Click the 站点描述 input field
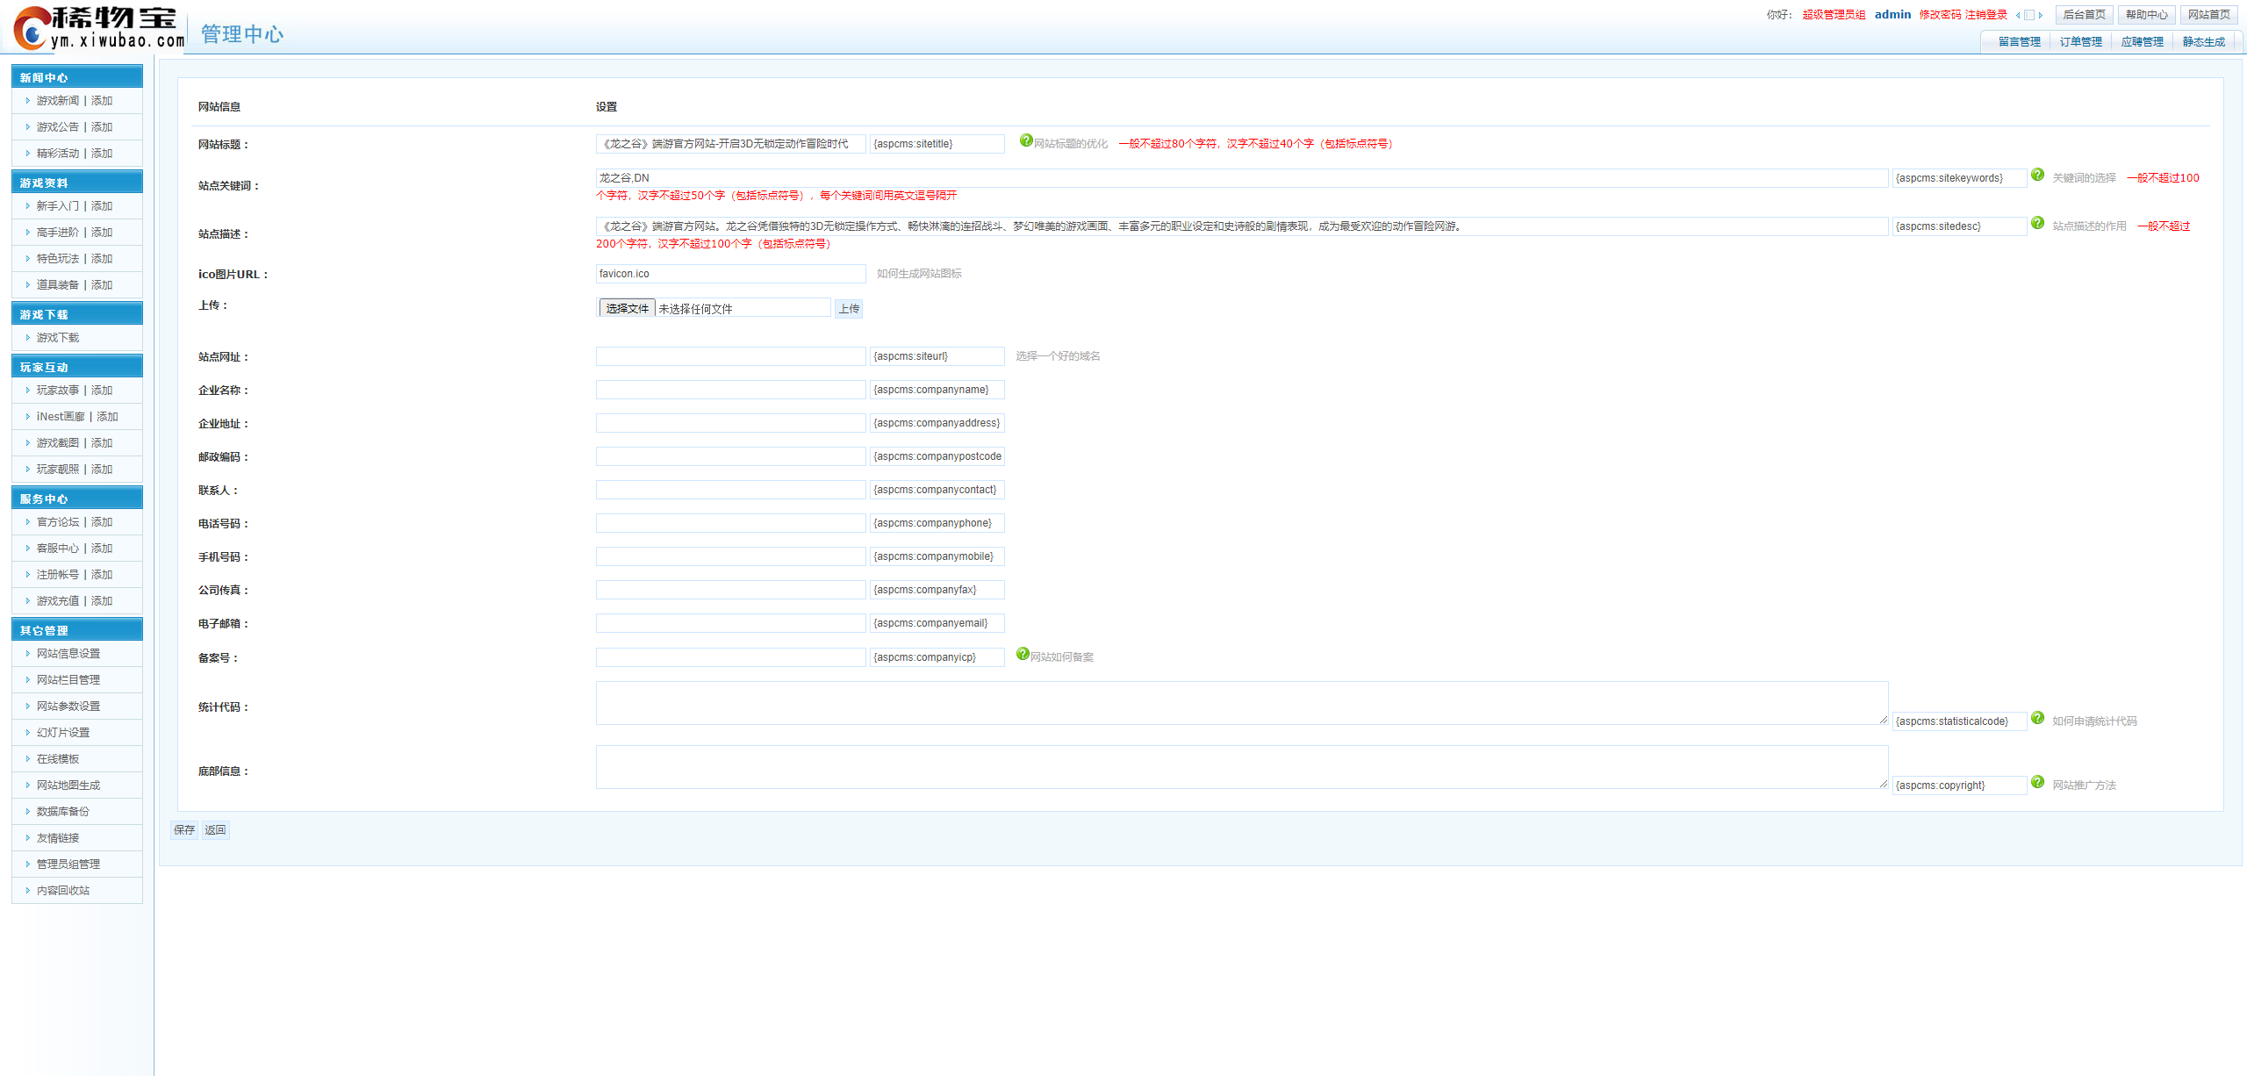Image resolution: width=2247 pixels, height=1076 pixels. pos(1242,226)
